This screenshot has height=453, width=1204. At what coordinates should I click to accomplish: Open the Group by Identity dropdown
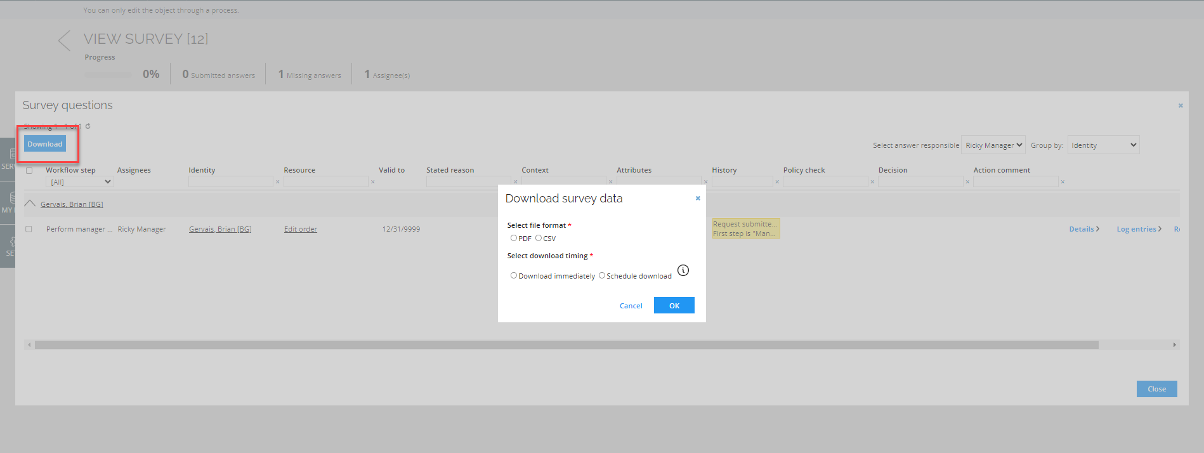point(1104,145)
